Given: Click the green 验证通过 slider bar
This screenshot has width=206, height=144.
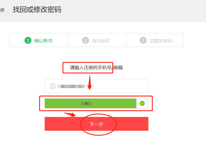Looking at the screenshot, I should [90, 103].
